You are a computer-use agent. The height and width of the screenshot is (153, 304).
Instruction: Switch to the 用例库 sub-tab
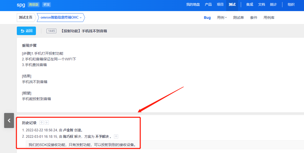[x=269, y=18]
